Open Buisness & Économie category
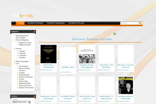 tap(26, 77)
